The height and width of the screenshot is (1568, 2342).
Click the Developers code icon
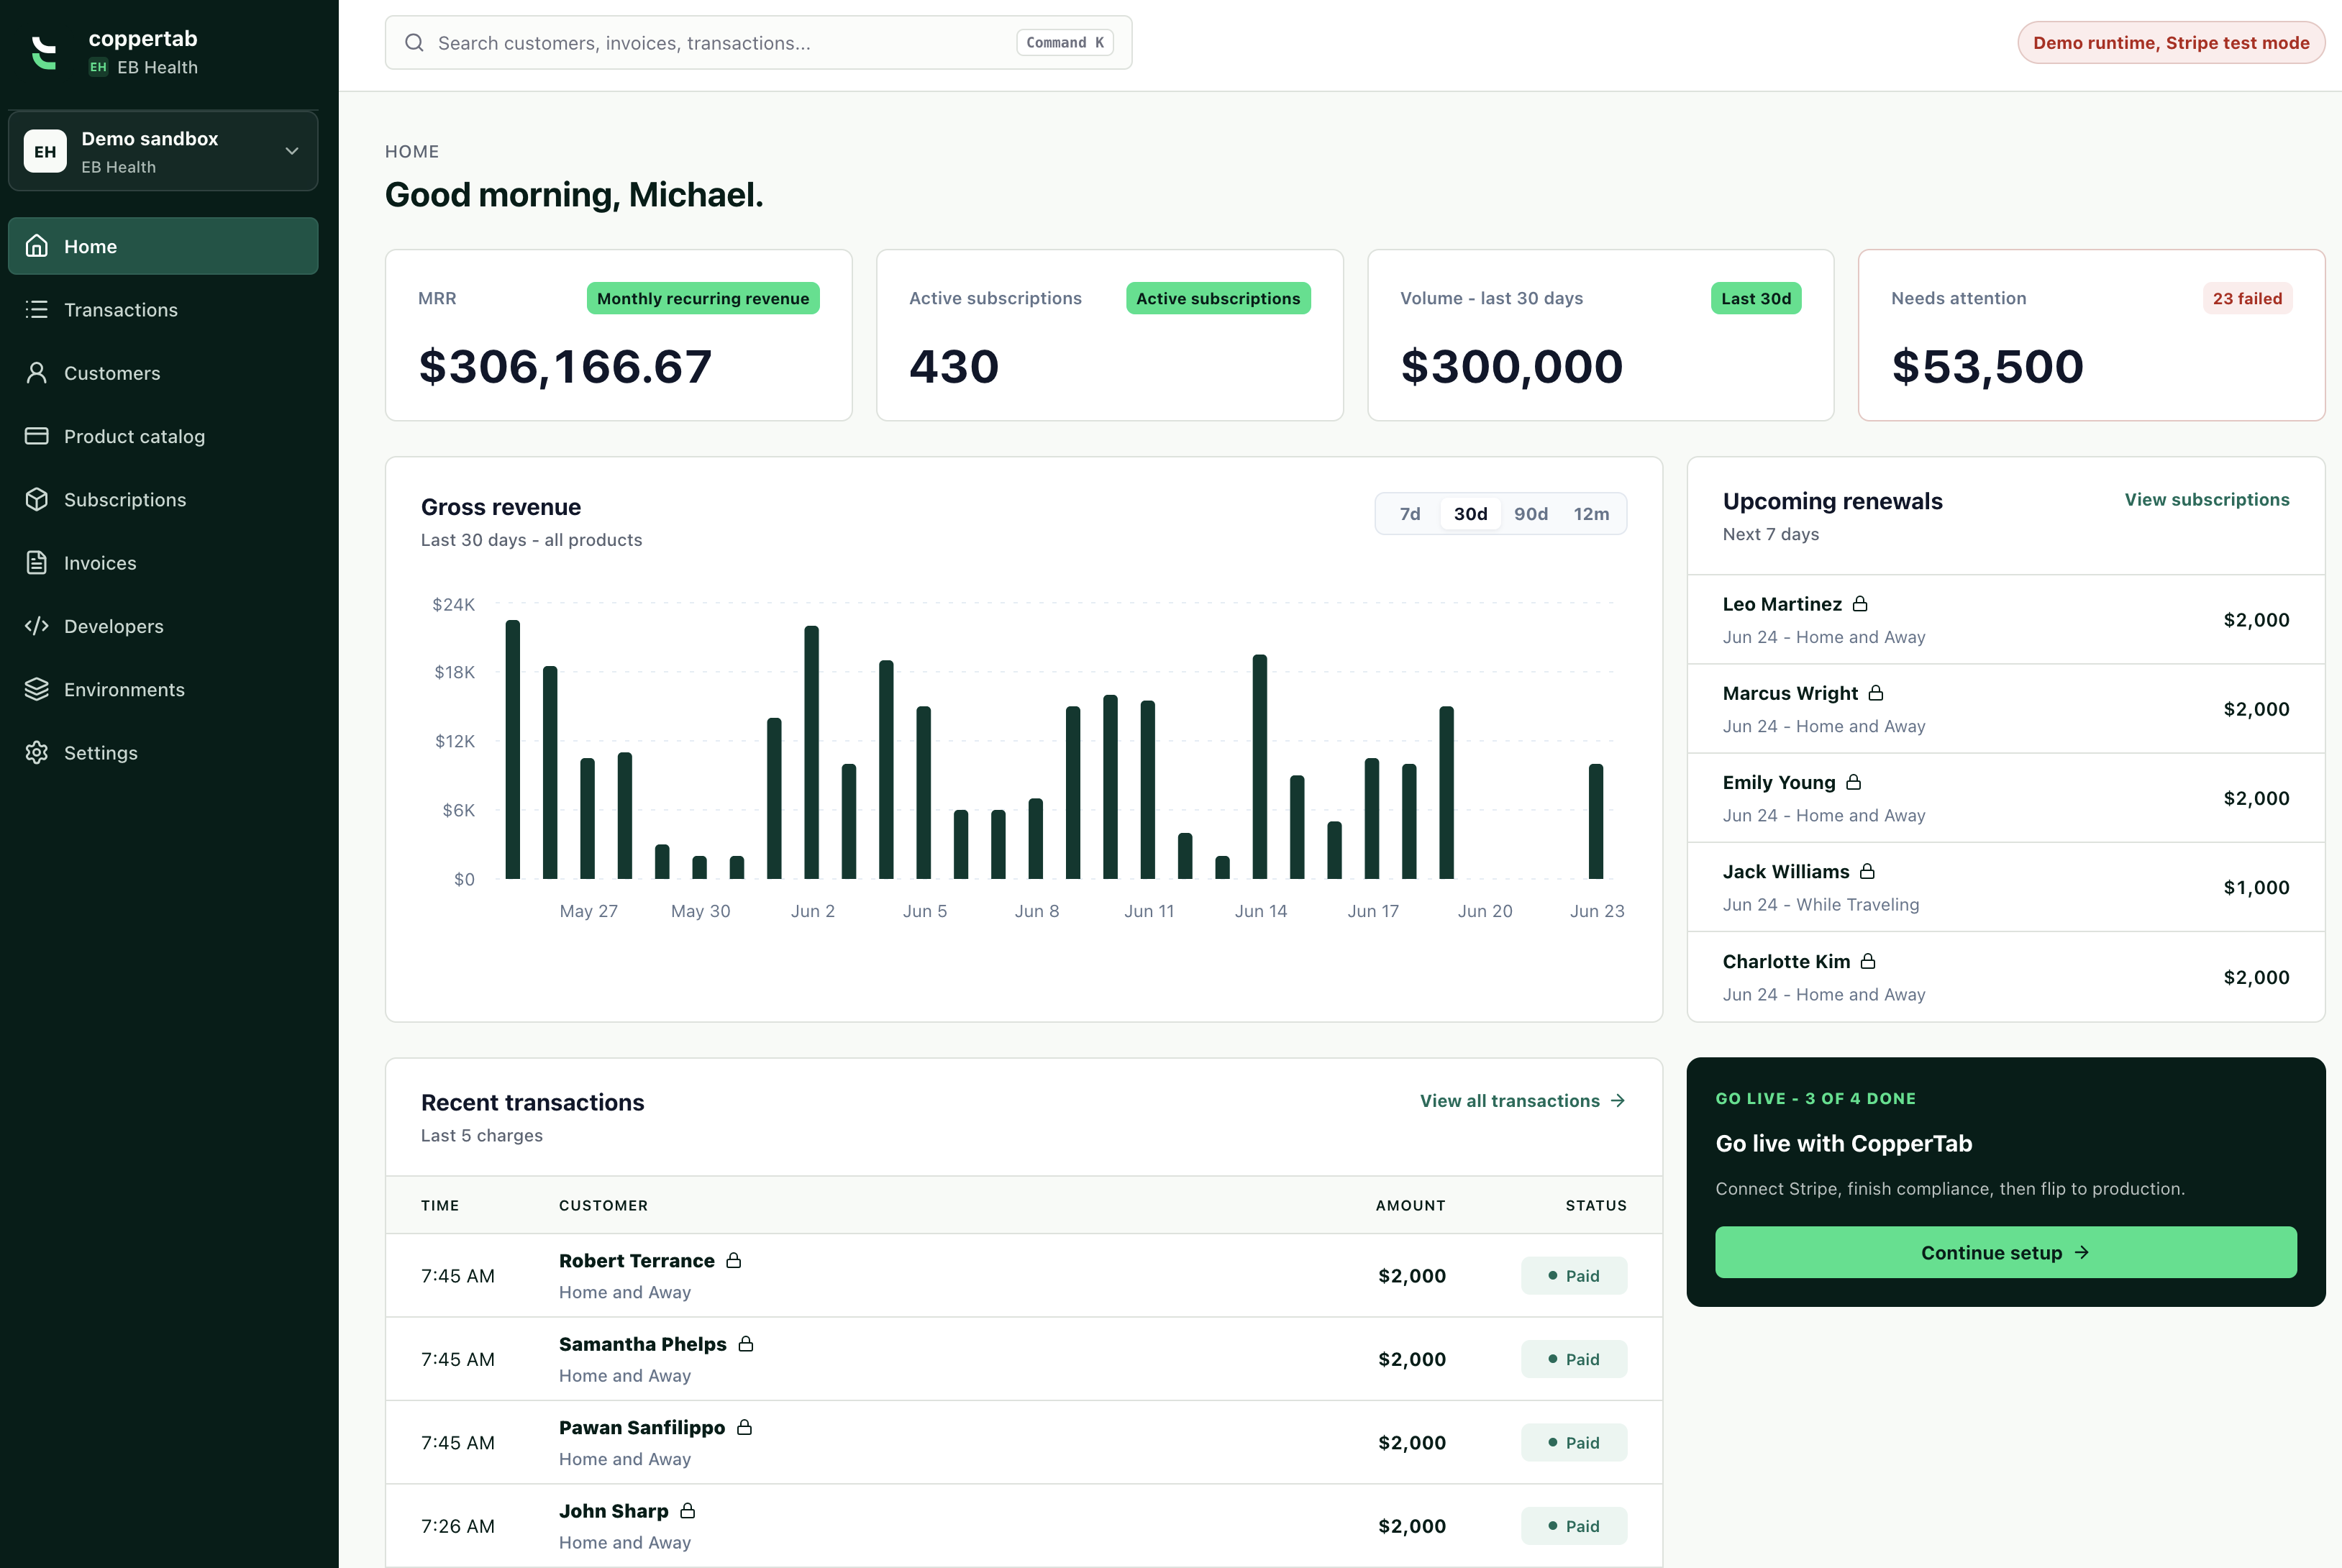(x=37, y=626)
